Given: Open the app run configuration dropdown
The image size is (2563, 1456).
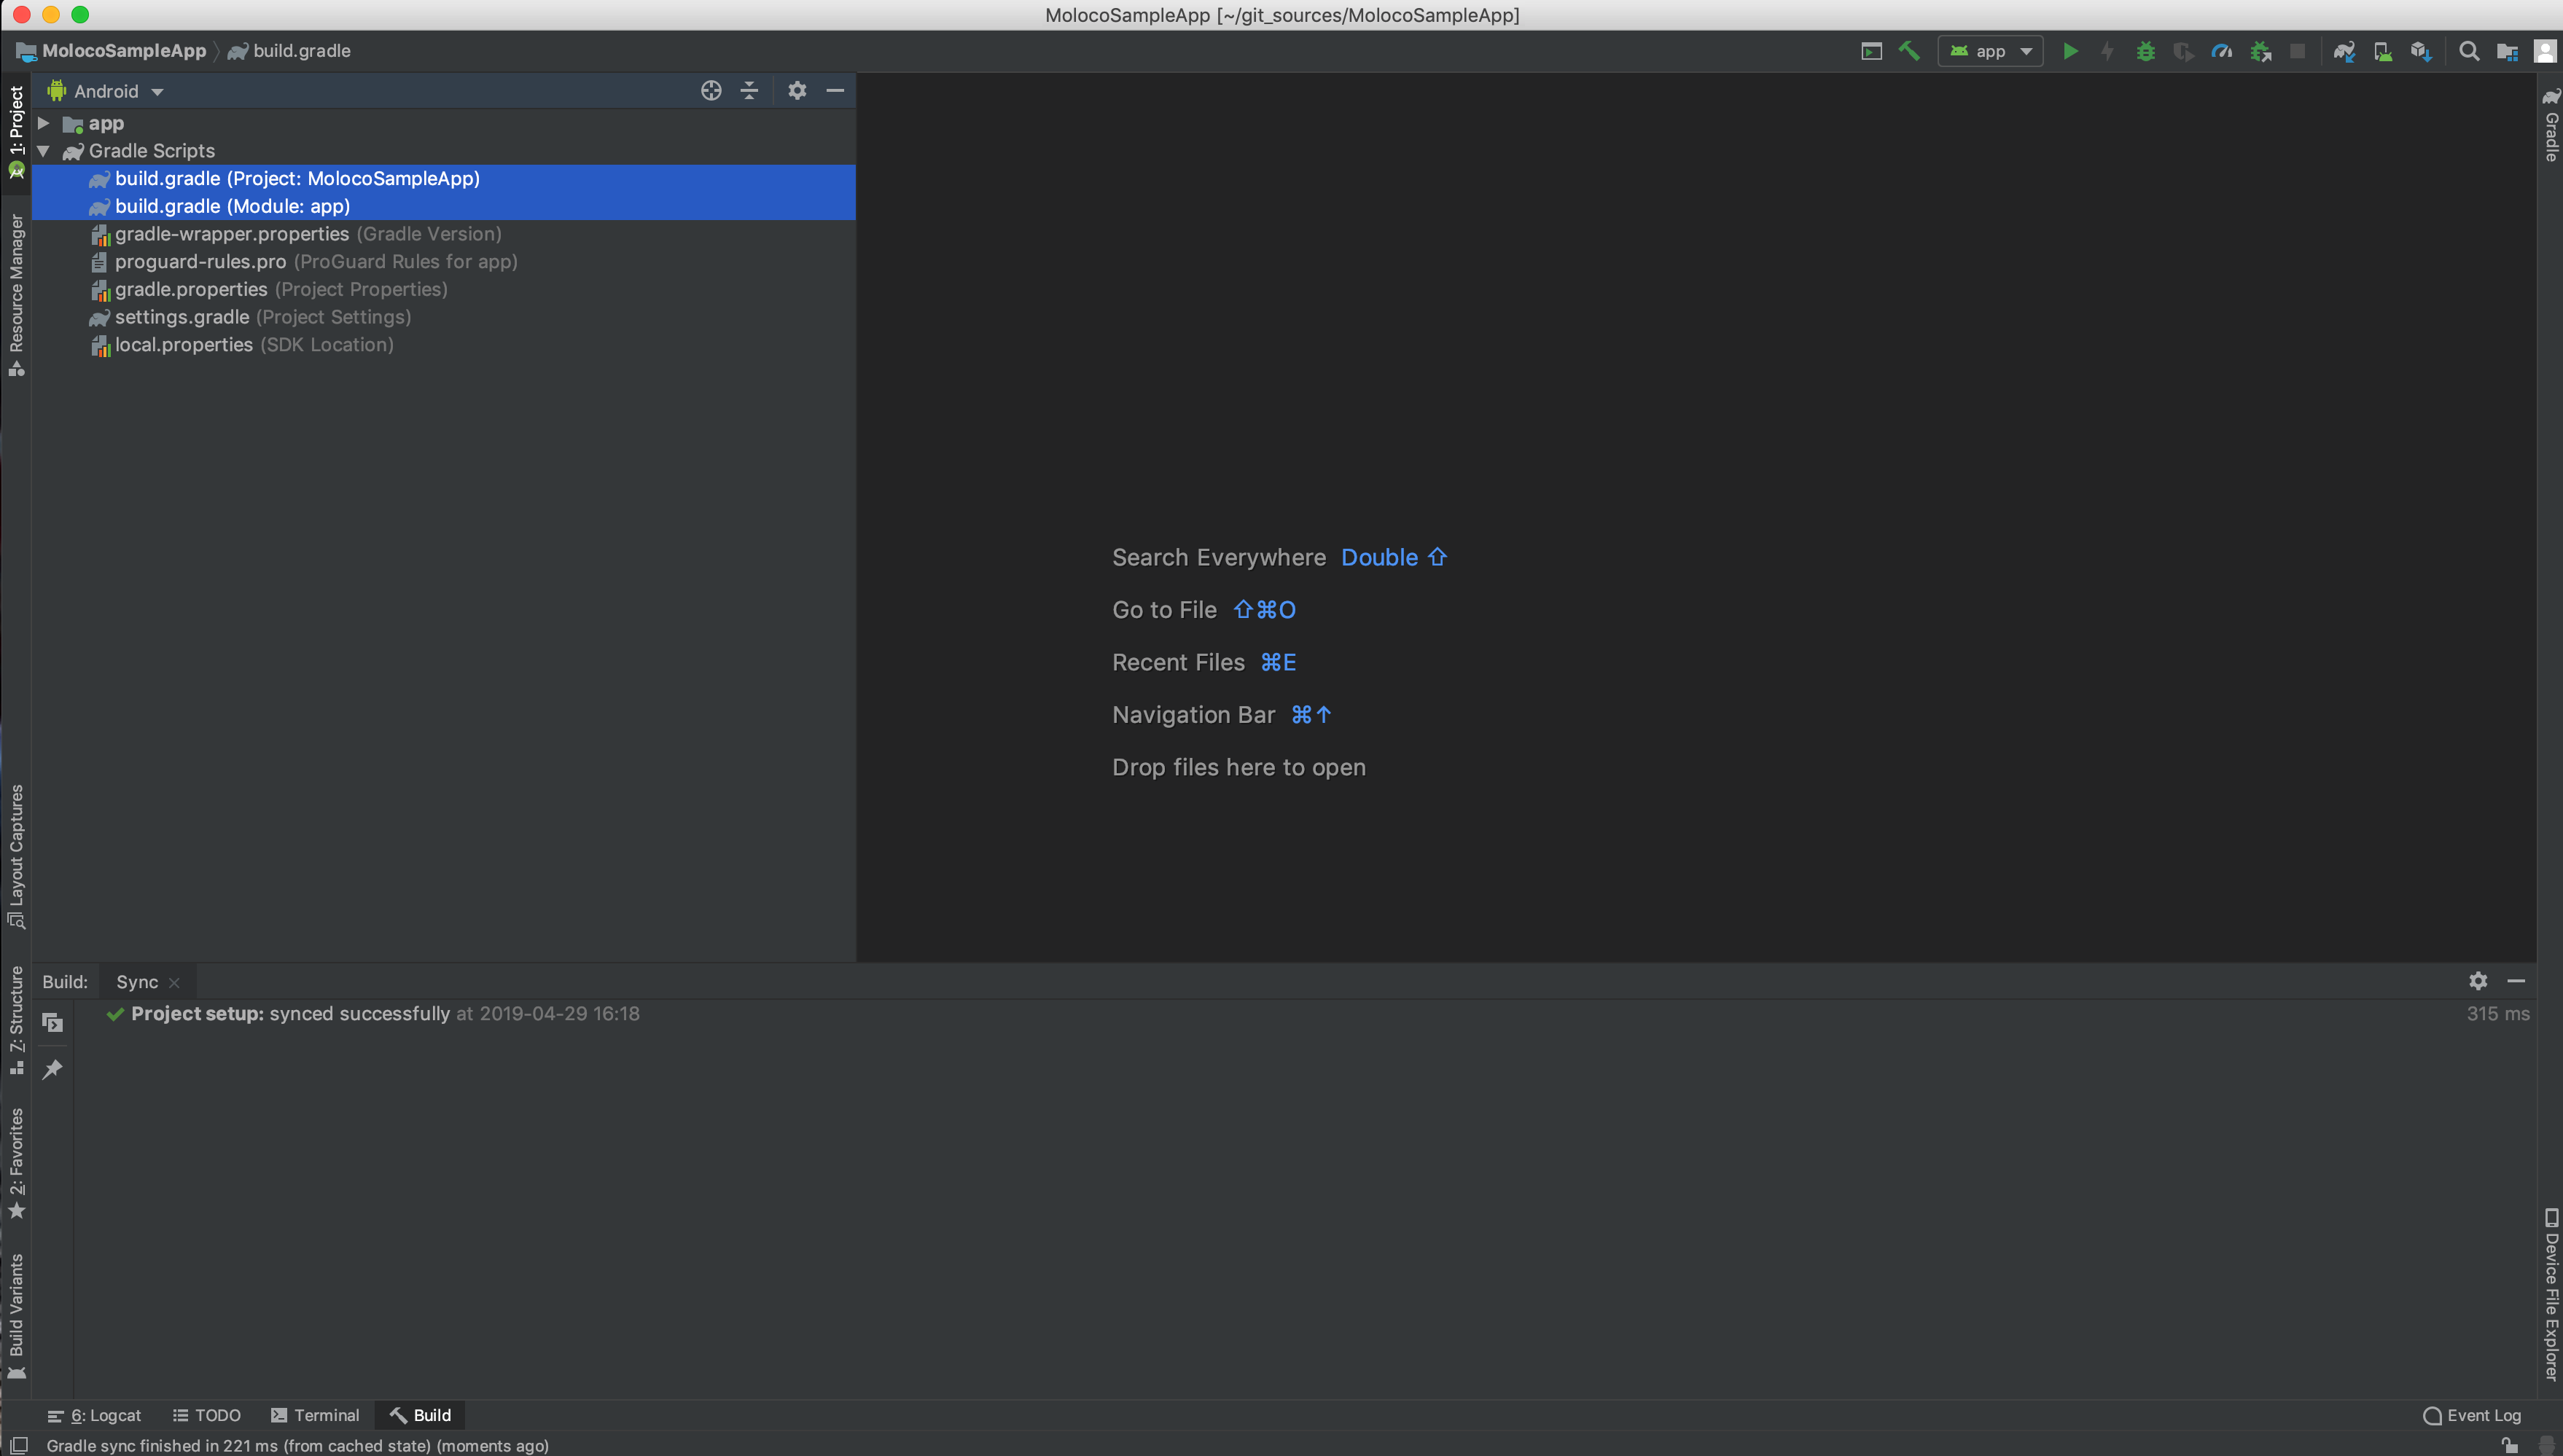Looking at the screenshot, I should (1990, 51).
